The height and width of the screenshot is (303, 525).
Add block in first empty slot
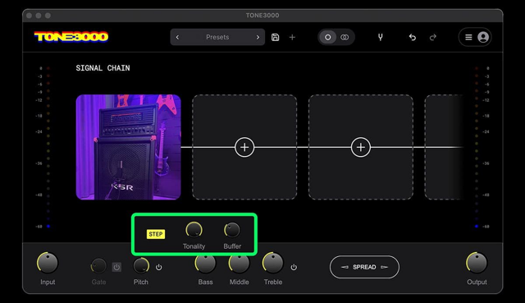coord(244,147)
